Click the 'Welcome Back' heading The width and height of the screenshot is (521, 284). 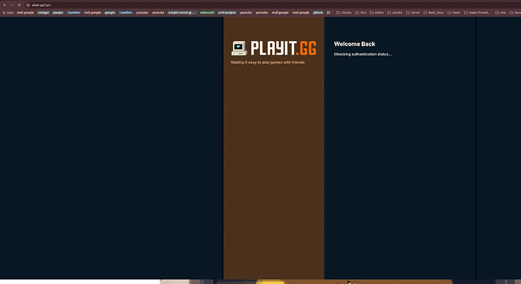coord(355,44)
